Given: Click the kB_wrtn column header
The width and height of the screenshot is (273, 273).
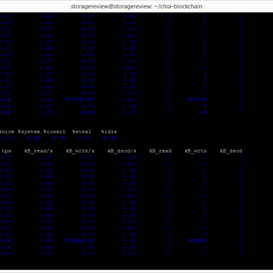Looking at the screenshot, I should click(x=196, y=151).
